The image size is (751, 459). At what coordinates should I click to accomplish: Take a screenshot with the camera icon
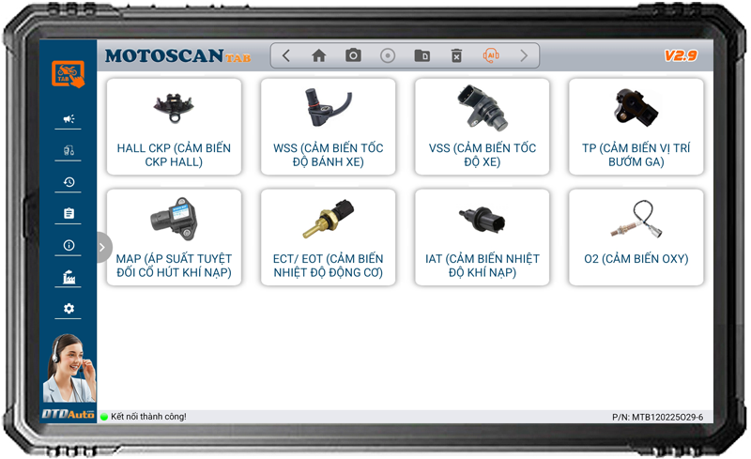tap(353, 55)
